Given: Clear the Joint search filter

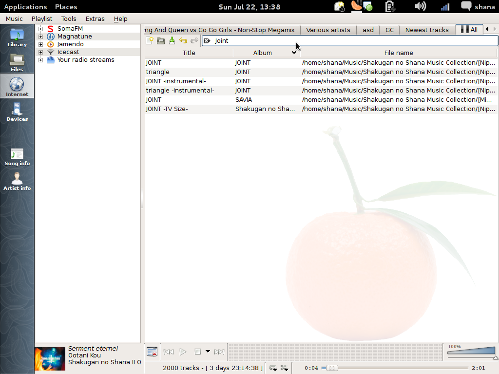Looking at the screenshot, I should (x=207, y=41).
